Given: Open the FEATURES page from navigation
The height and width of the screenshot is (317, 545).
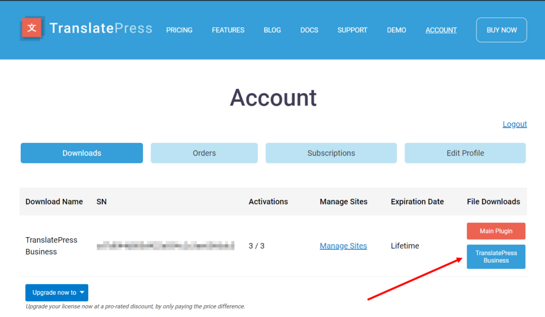Looking at the screenshot, I should tap(228, 30).
